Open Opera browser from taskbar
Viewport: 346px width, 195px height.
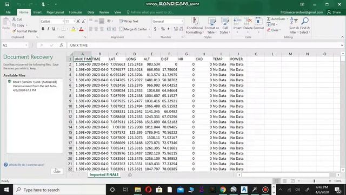point(148,190)
